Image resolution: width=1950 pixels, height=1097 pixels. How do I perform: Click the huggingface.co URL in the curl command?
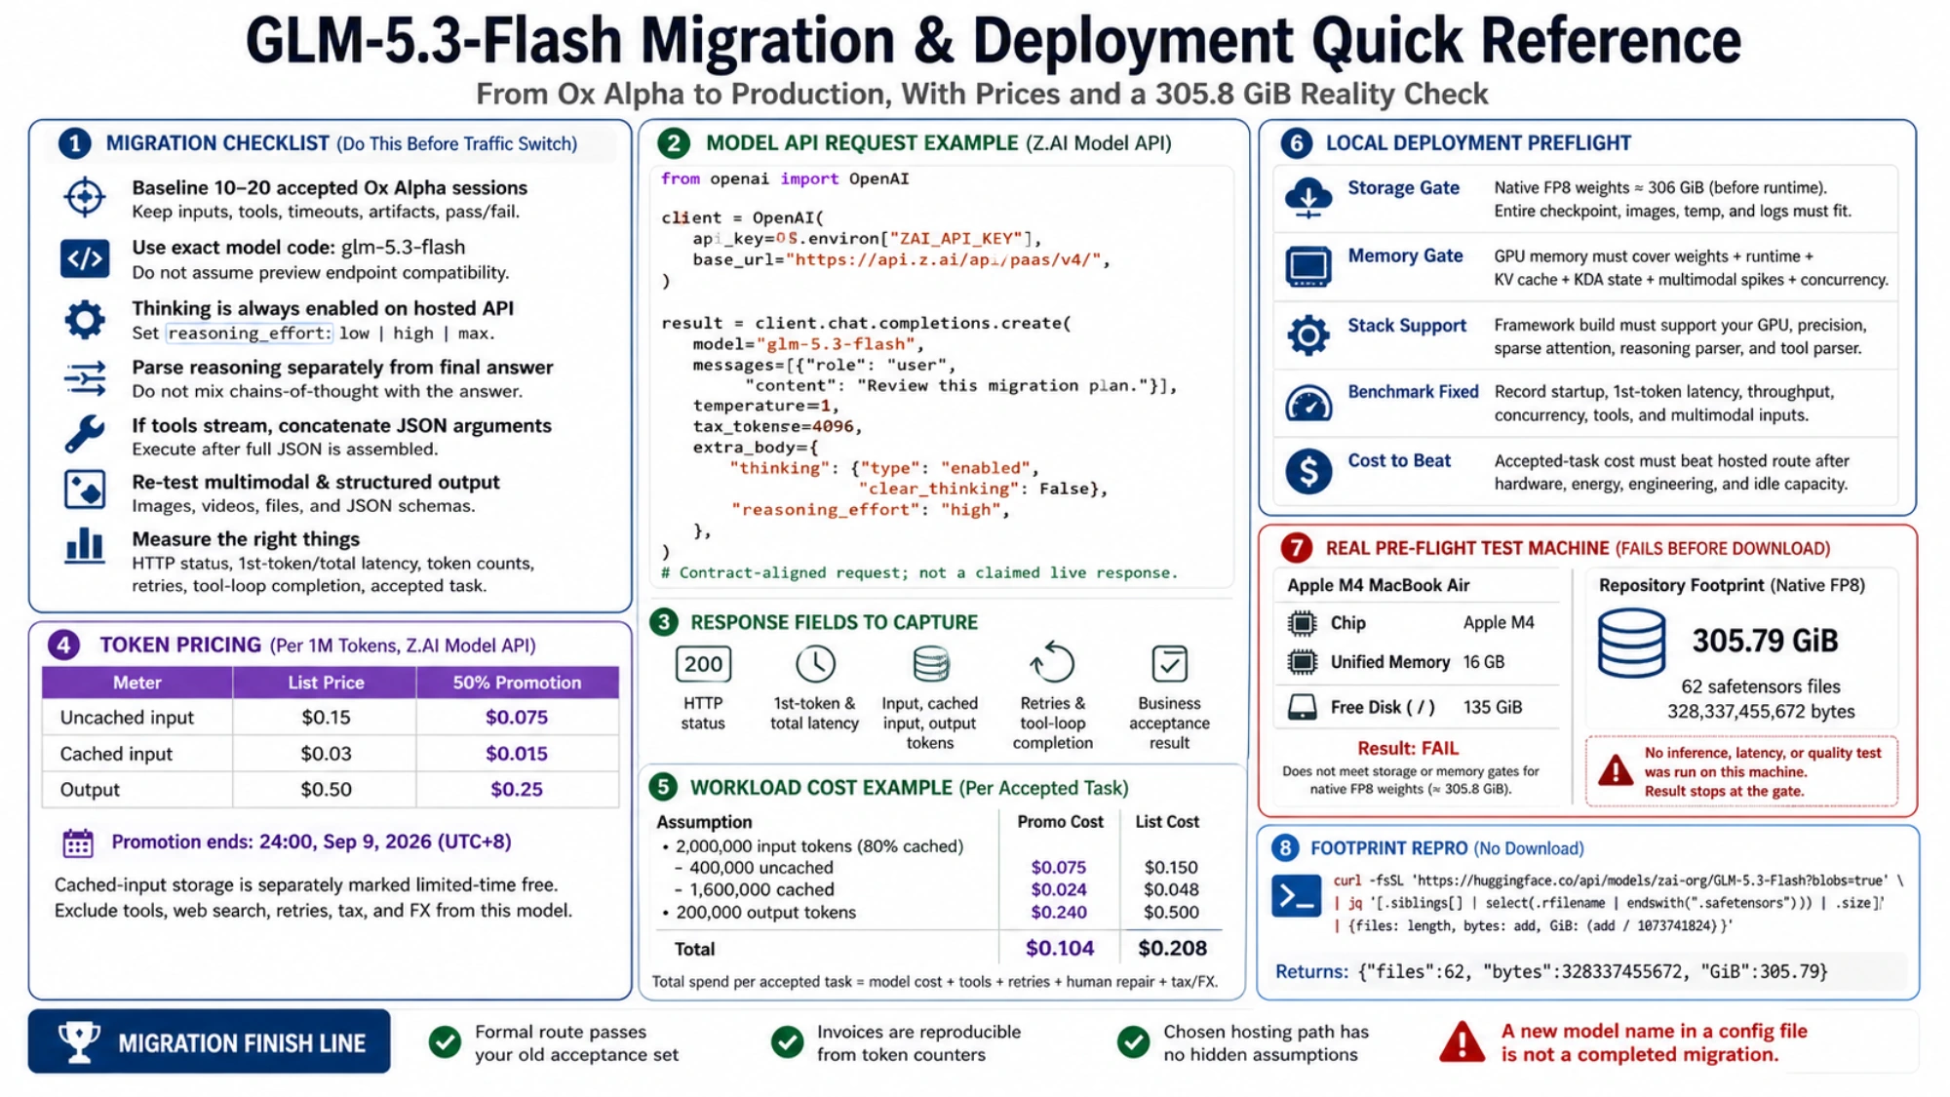tap(1649, 881)
